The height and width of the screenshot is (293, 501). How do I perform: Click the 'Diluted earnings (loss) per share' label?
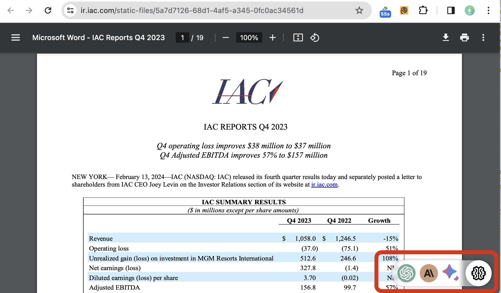pos(134,278)
